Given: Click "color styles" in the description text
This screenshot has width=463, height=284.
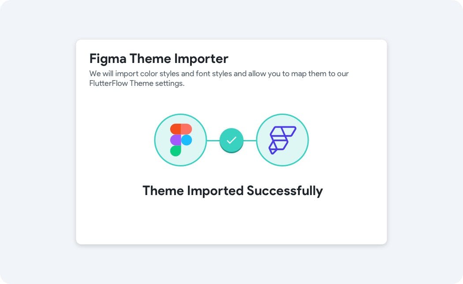Looking at the screenshot, I should [158, 74].
